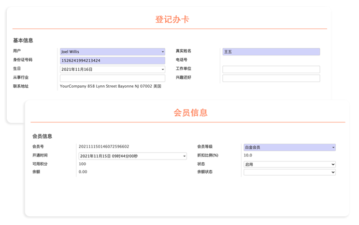Open the 开通时间 datetime dropdown
This screenshot has height=225, width=359.
pos(132,156)
